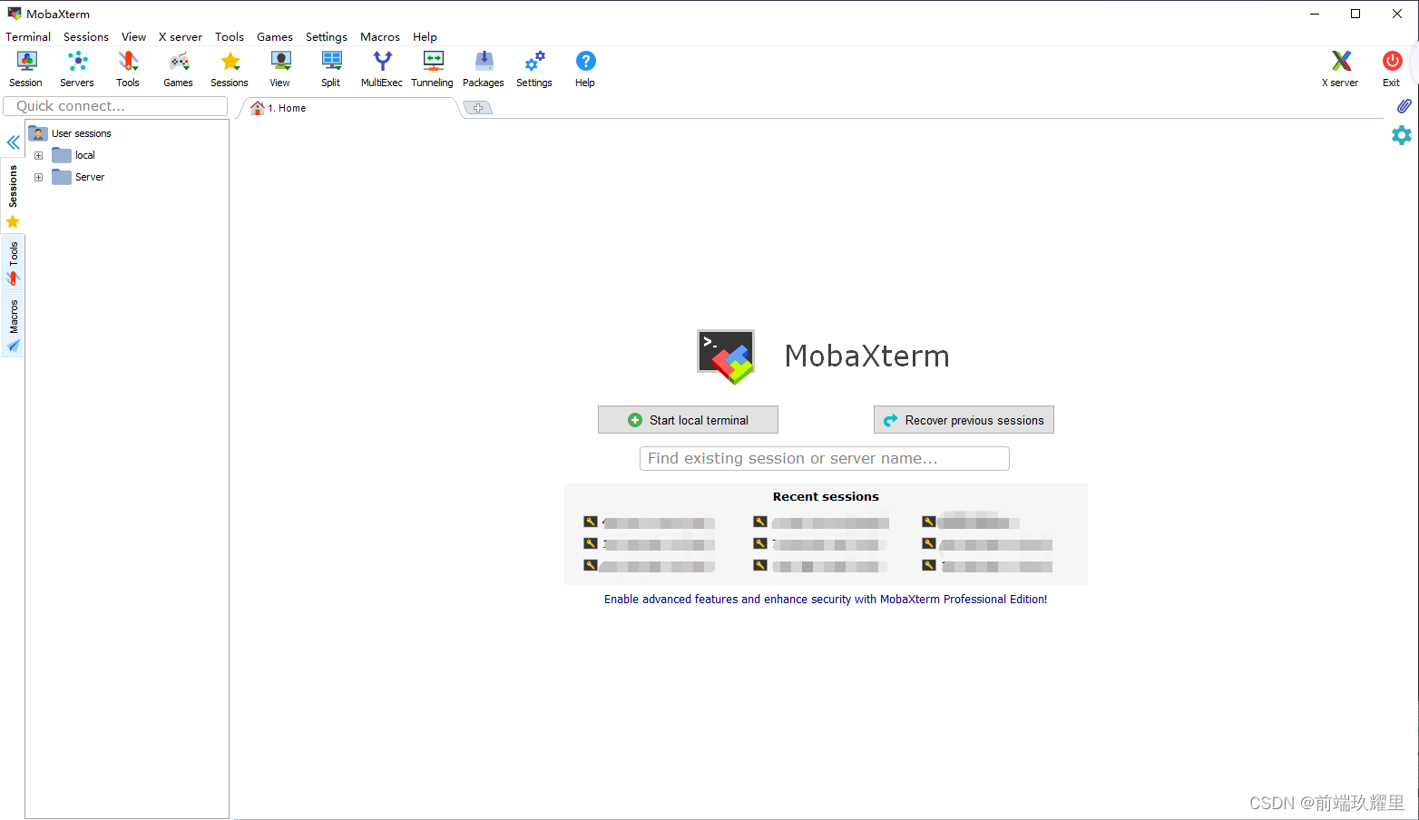Open the Settings gears toolbar icon
Screen dimensions: 1419x820
click(534, 69)
